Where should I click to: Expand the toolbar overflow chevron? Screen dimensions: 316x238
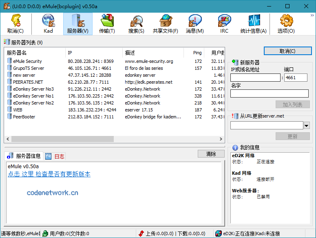click(312, 15)
